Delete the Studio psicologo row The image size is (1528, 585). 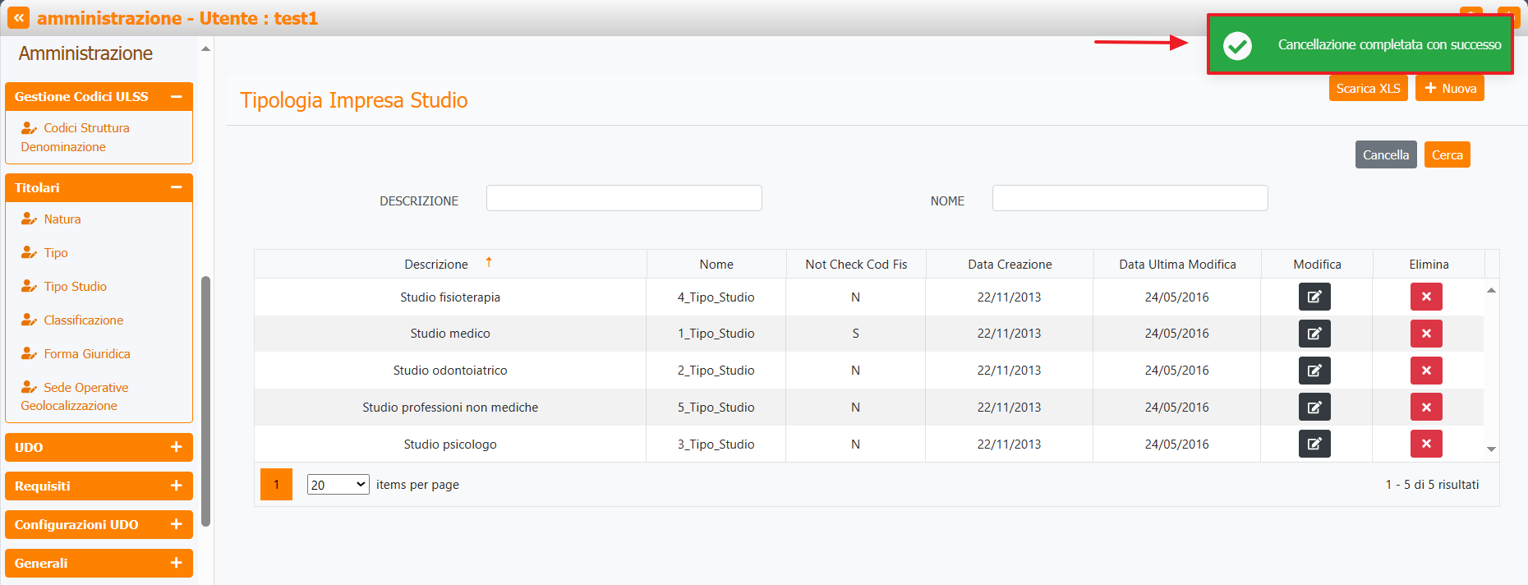[1425, 444]
